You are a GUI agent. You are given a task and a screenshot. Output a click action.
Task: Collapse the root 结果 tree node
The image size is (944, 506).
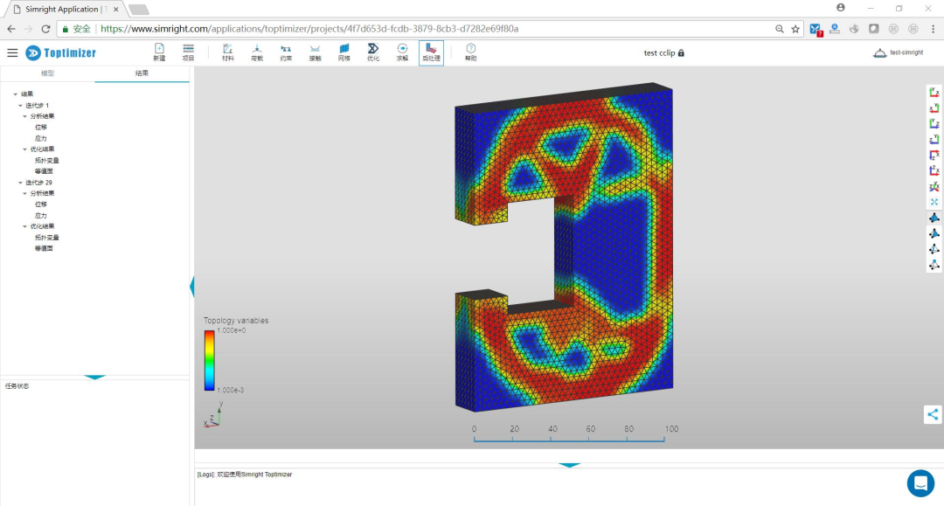point(16,94)
